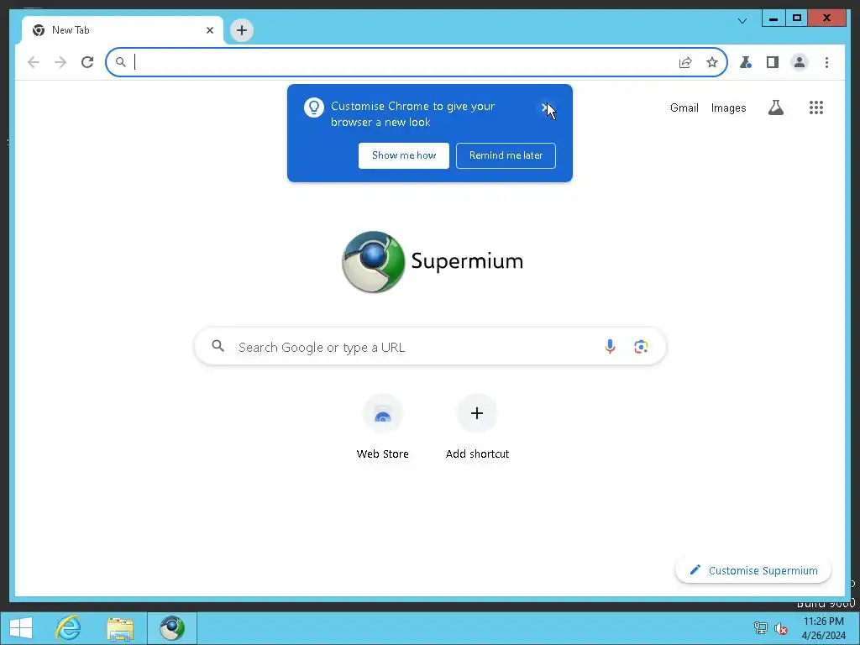Image resolution: width=860 pixels, height=645 pixels.
Task: Click the Supermium logo
Action: coord(433,262)
